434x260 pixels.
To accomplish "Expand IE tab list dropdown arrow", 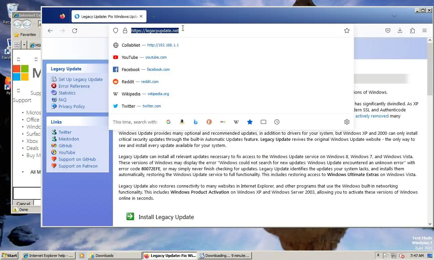I will (x=24, y=45).
